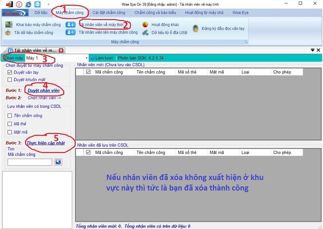Viewport: 323px width, 229px height.
Task: Switch to the Cài đặt chấm công tab
Action: point(109,13)
